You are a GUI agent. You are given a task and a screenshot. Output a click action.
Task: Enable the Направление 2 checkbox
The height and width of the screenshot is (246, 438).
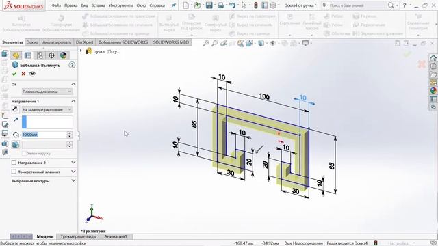point(14,163)
